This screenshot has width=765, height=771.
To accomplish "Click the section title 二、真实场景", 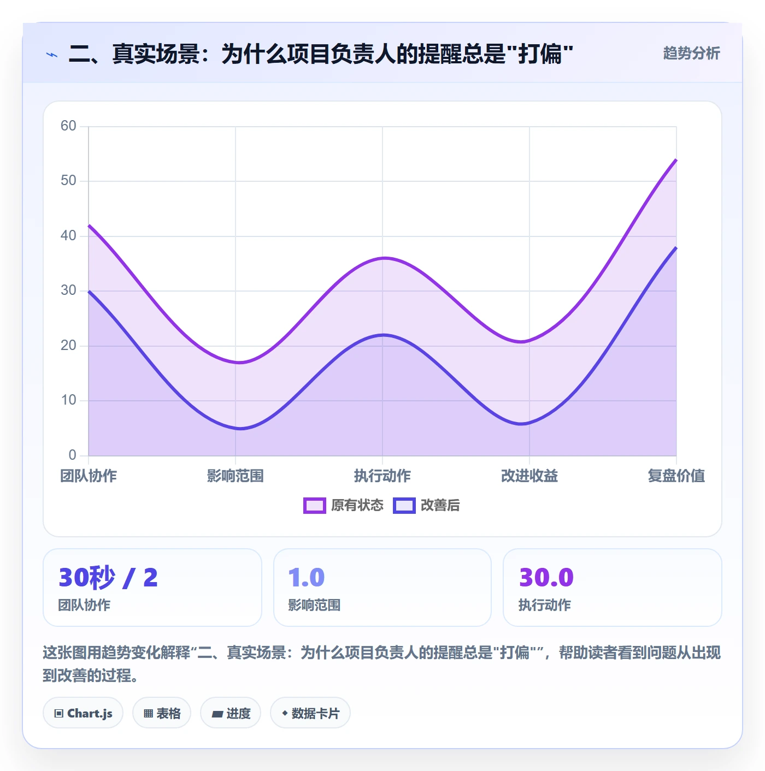I will [x=321, y=54].
